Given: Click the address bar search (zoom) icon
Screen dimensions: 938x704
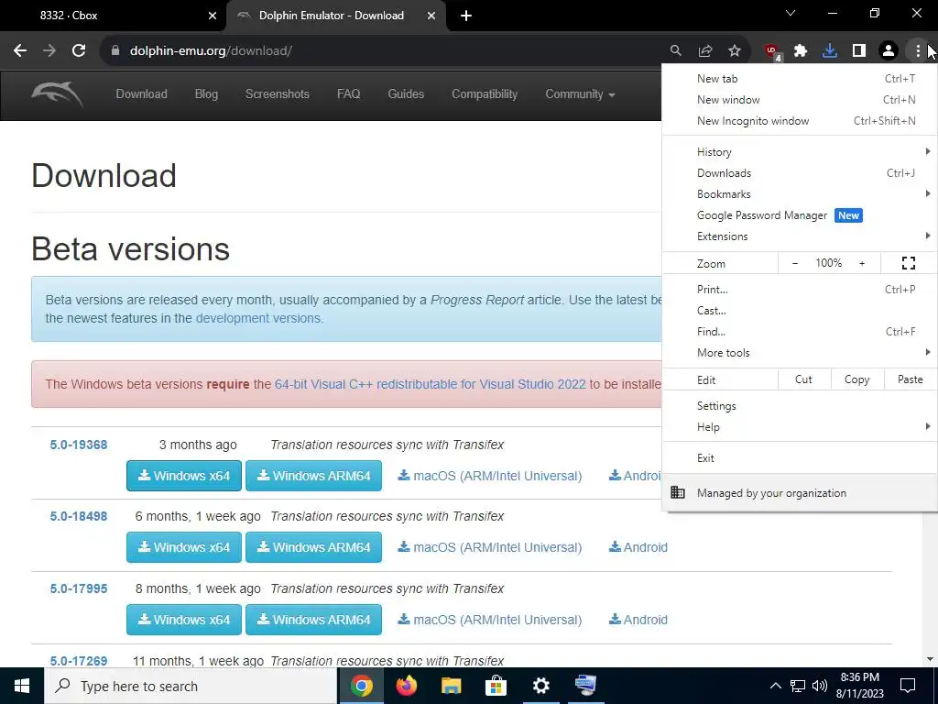Looking at the screenshot, I should click(x=675, y=51).
